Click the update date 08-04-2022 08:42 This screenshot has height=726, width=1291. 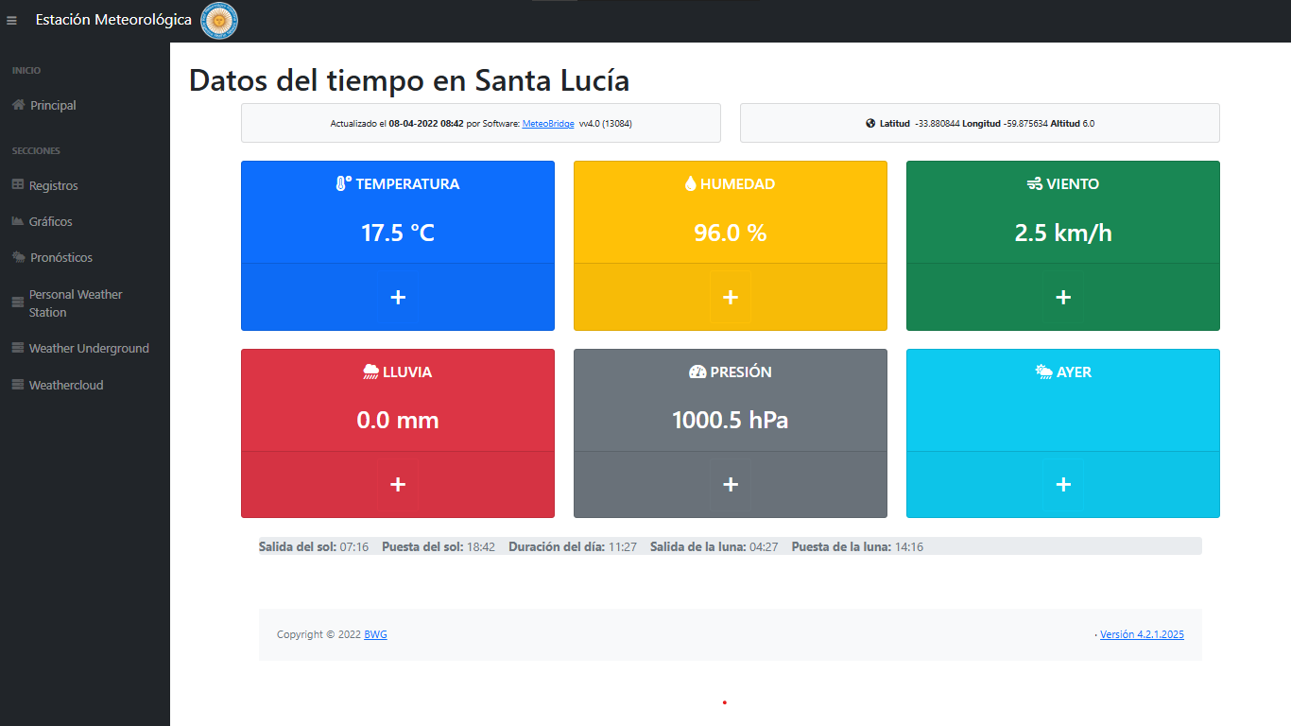click(426, 124)
